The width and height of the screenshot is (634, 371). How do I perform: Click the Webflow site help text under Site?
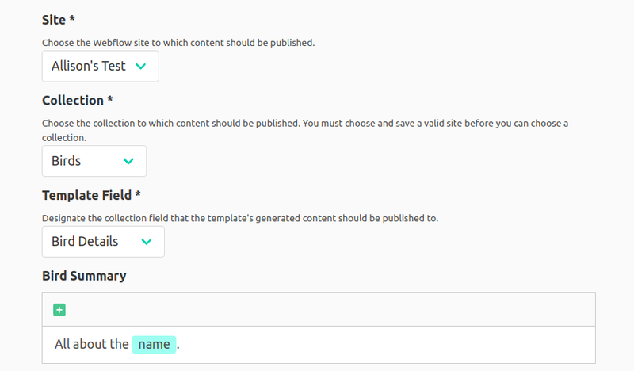178,42
